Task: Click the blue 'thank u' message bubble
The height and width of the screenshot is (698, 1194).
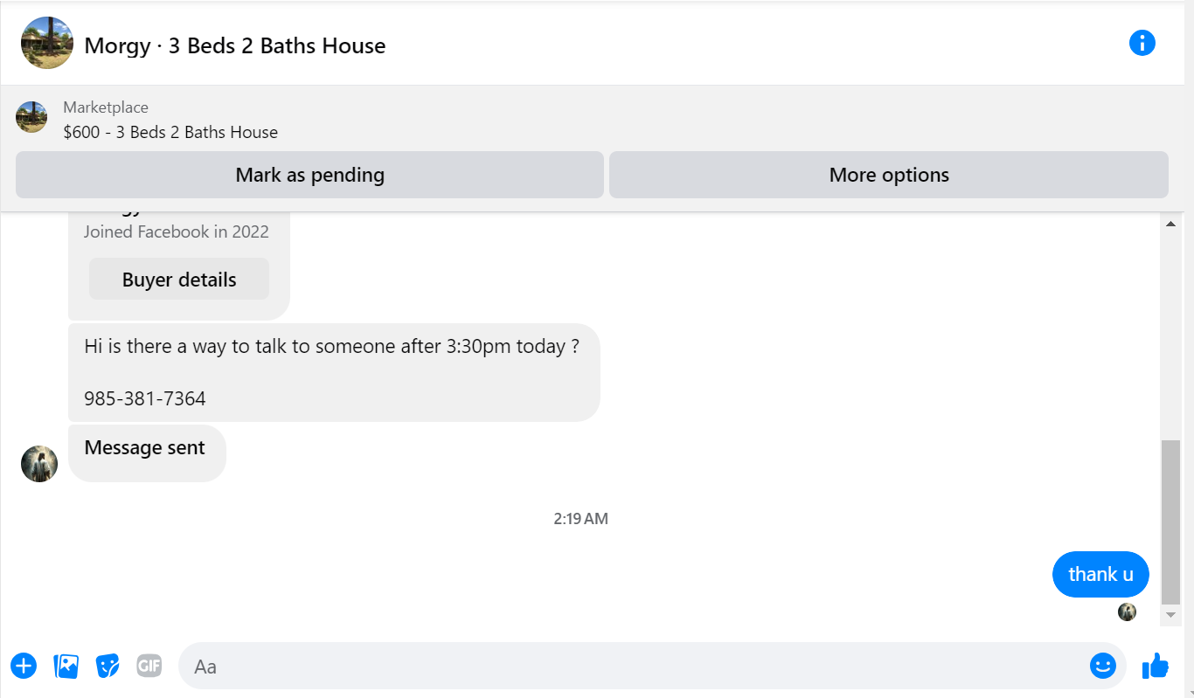Action: [1100, 575]
